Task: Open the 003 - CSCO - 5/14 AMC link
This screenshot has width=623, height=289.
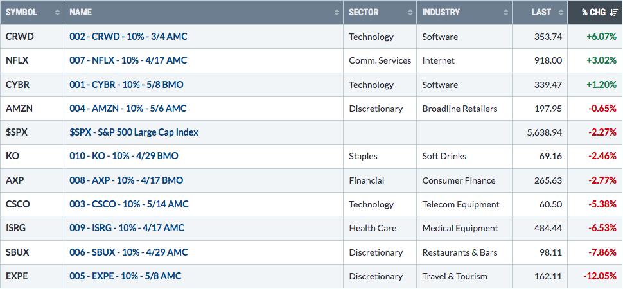Action: (128, 204)
